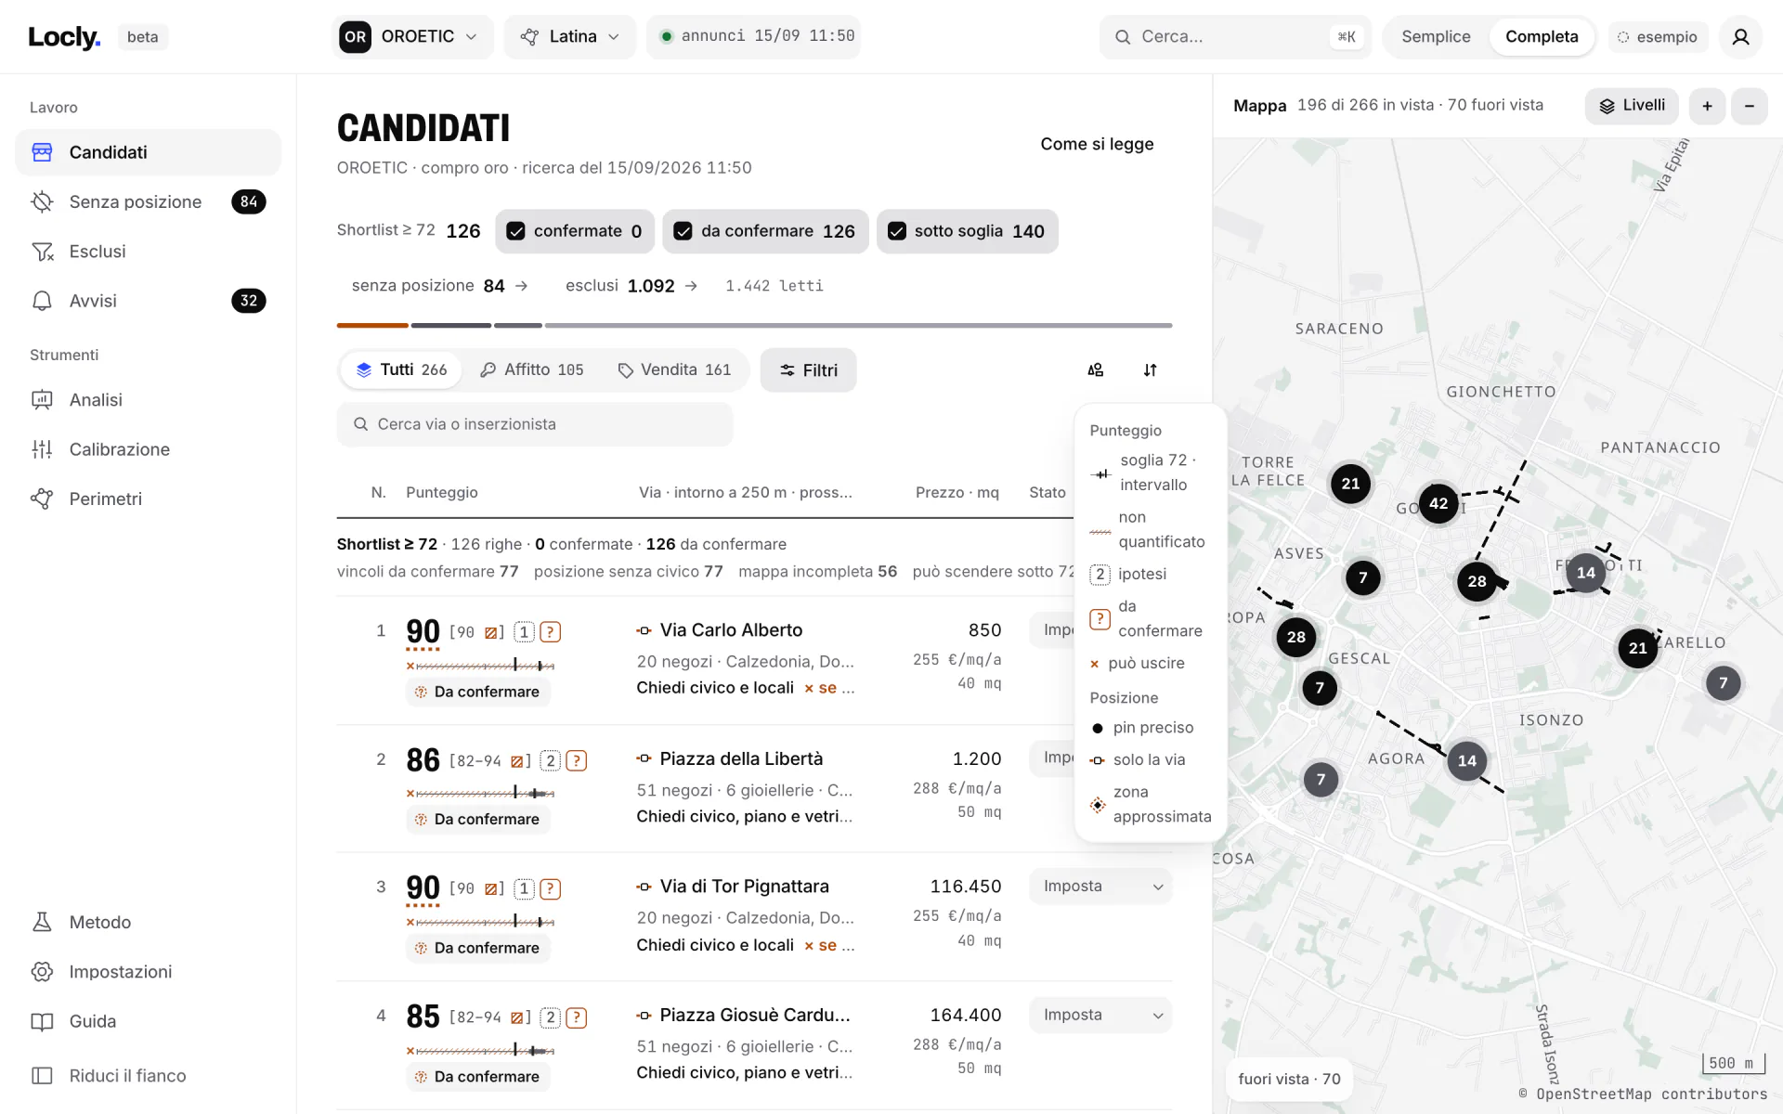1783x1114 pixels.
Task: Open the legend icon next to sort
Action: coord(1096,369)
